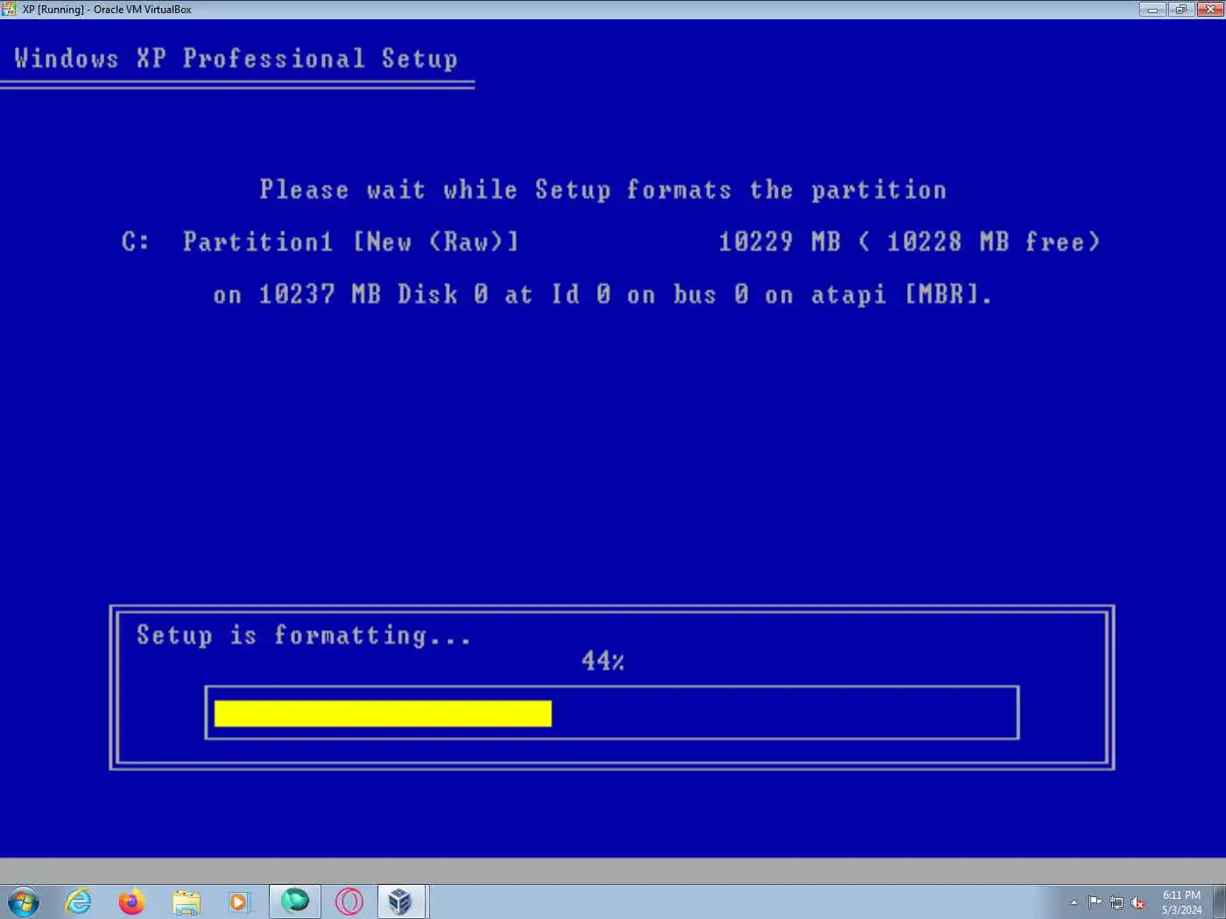This screenshot has width=1226, height=919.
Task: Open Firefox from the taskbar
Action: [132, 901]
